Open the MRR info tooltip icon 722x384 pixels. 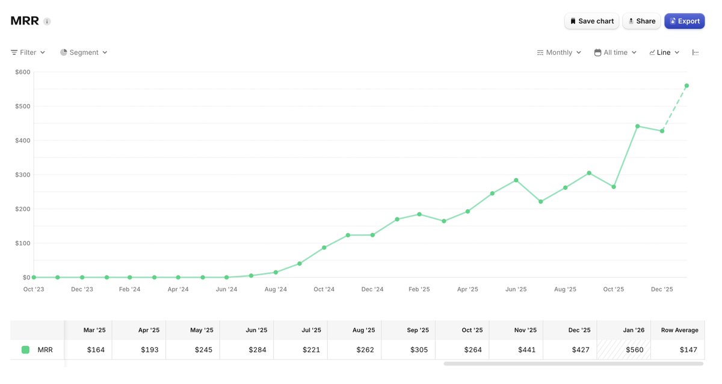tap(46, 21)
